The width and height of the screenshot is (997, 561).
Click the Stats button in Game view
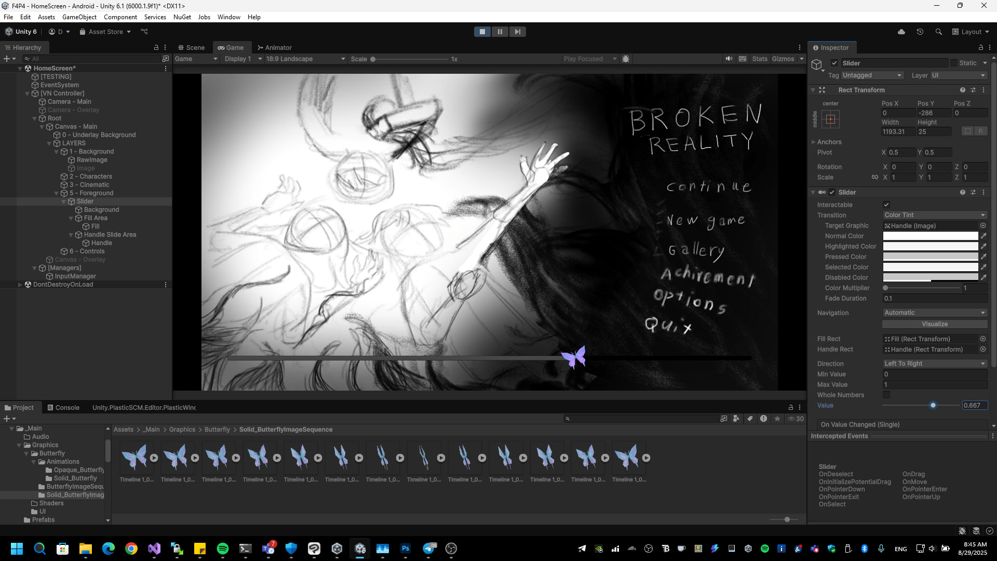[x=759, y=59]
